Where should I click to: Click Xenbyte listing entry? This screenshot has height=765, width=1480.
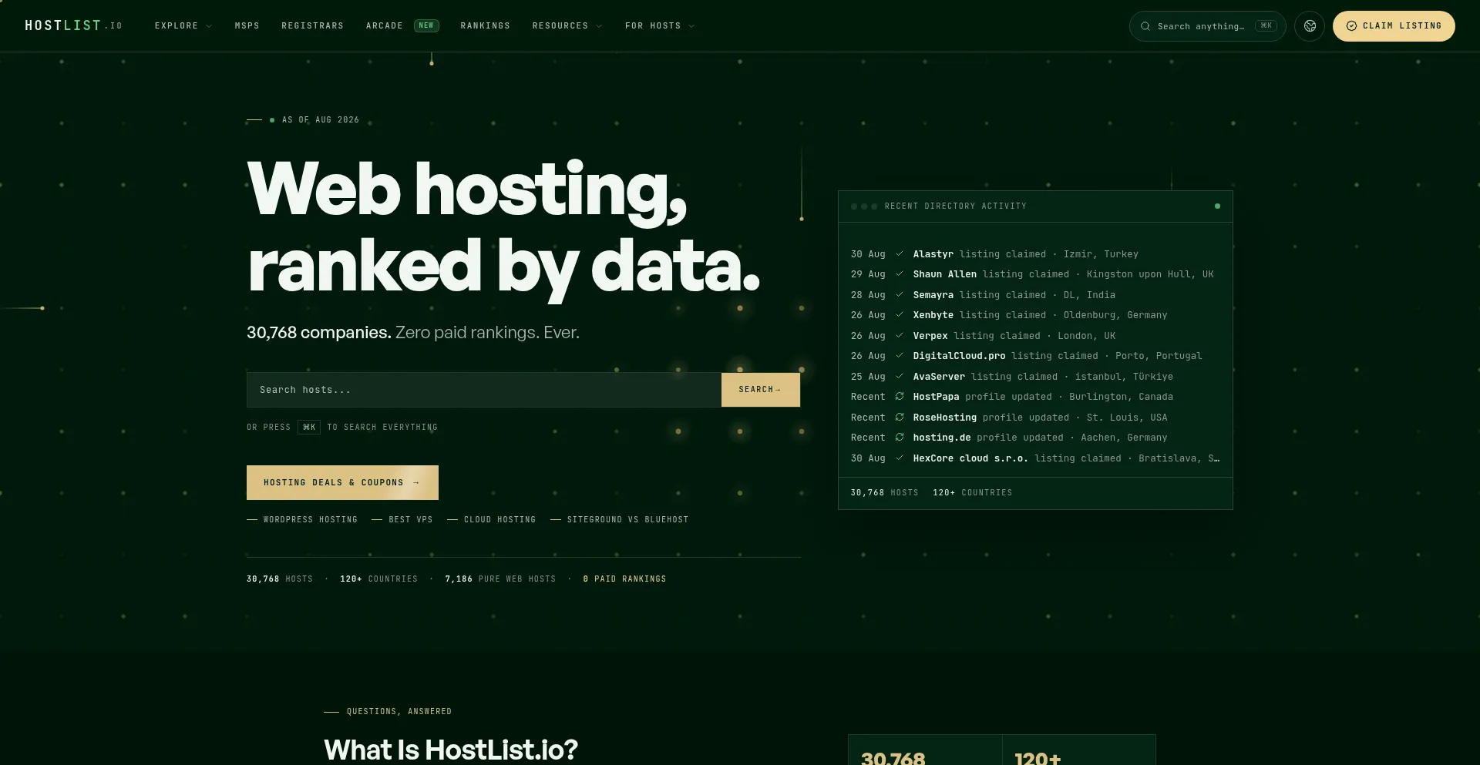click(x=1035, y=315)
